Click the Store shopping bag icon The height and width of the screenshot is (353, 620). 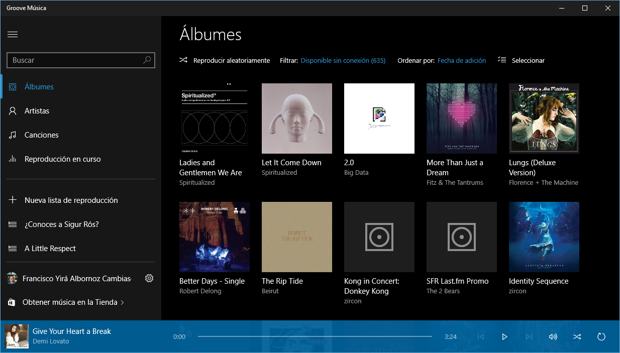coord(11,302)
